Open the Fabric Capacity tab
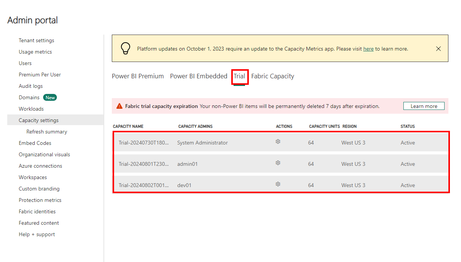This screenshot has height=262, width=461. 272,76
